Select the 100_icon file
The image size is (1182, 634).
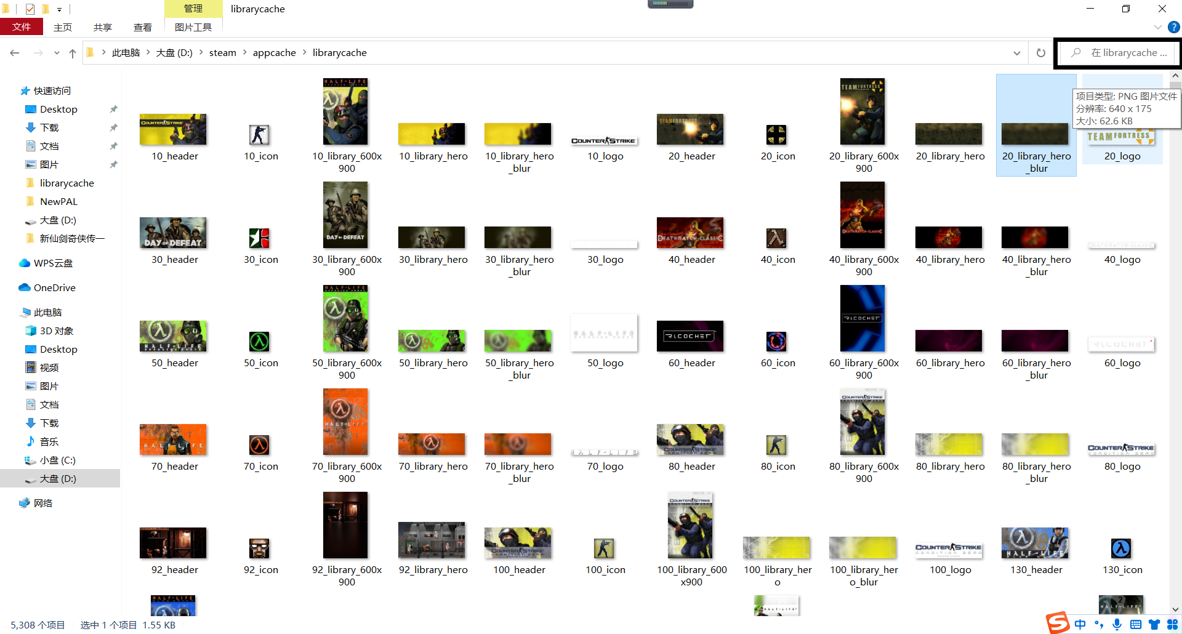pos(604,548)
